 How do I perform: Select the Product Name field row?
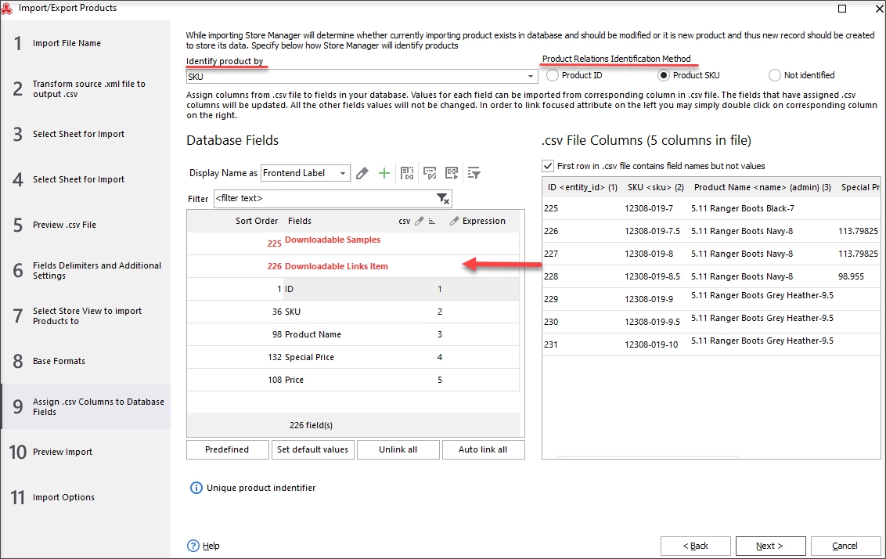[x=353, y=334]
